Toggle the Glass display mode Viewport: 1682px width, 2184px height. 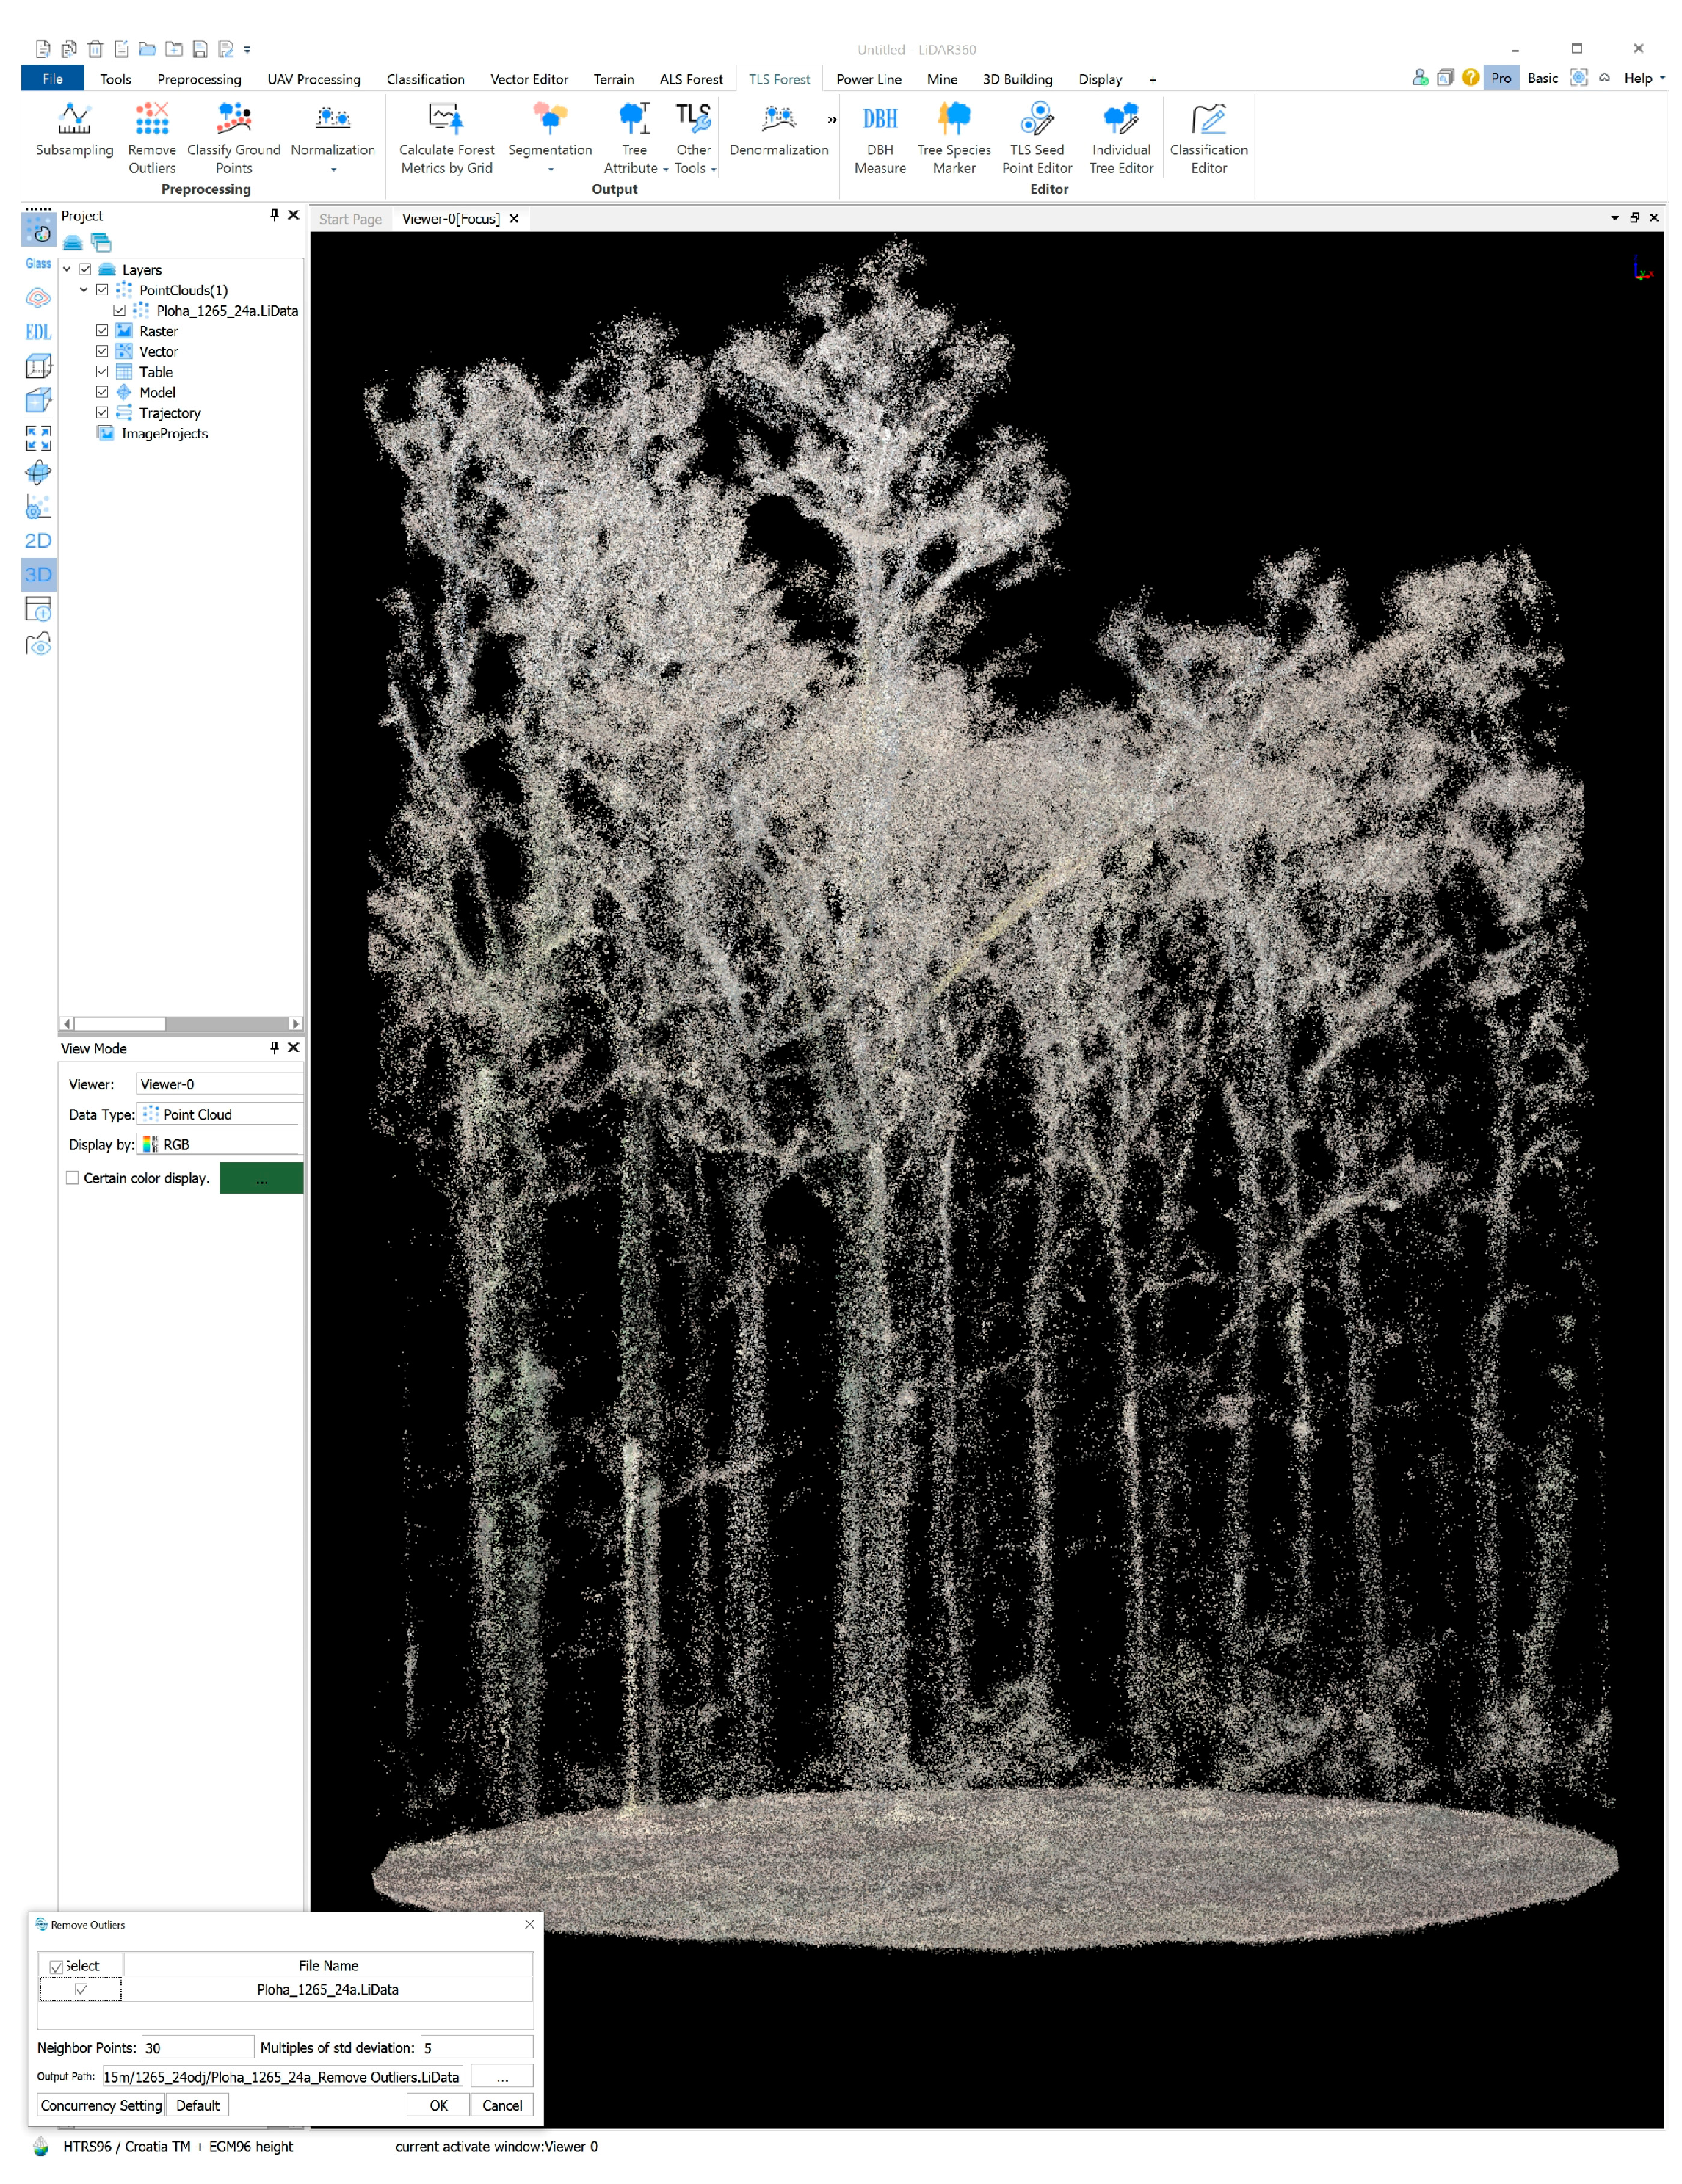pos(38,264)
